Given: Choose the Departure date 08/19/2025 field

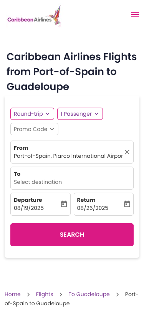Looking at the screenshot, I should point(40,204).
